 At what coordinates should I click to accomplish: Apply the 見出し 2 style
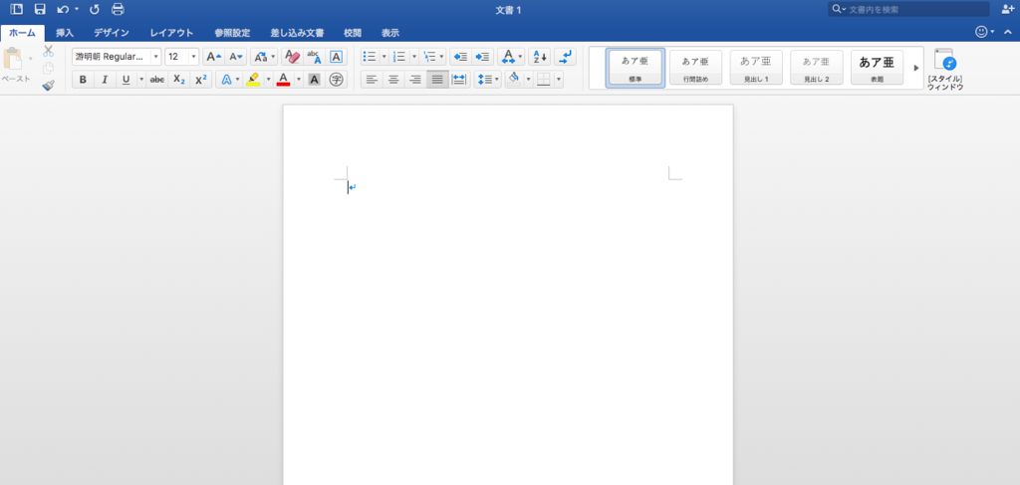[x=817, y=68]
